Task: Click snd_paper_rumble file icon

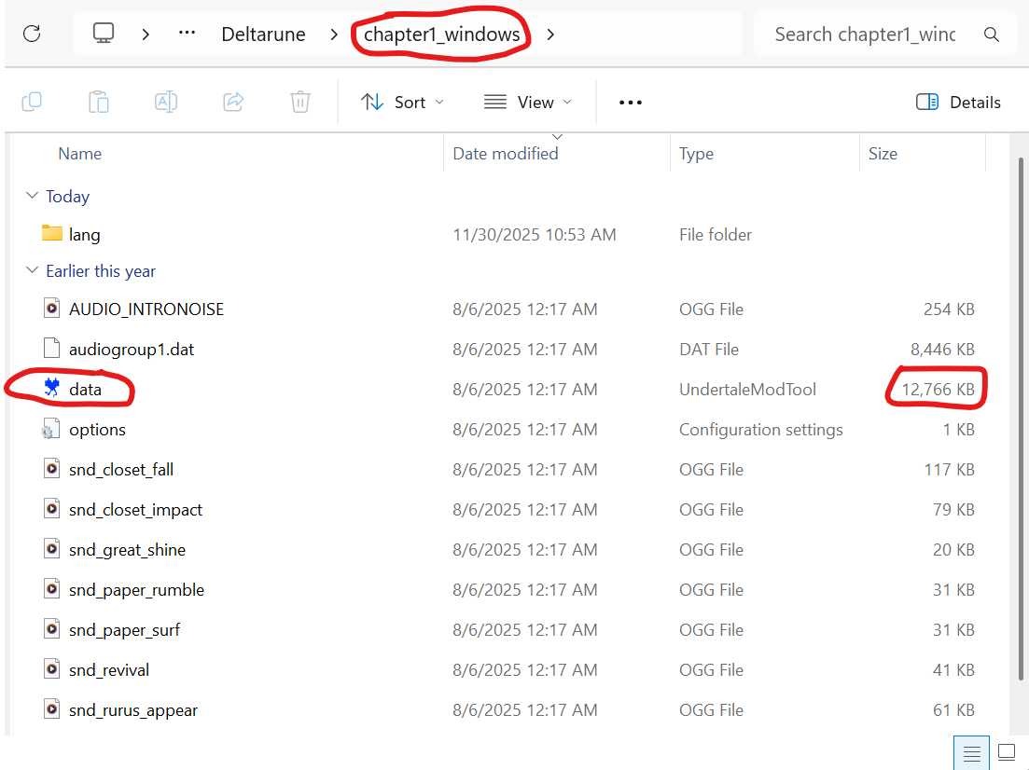Action: coord(52,588)
